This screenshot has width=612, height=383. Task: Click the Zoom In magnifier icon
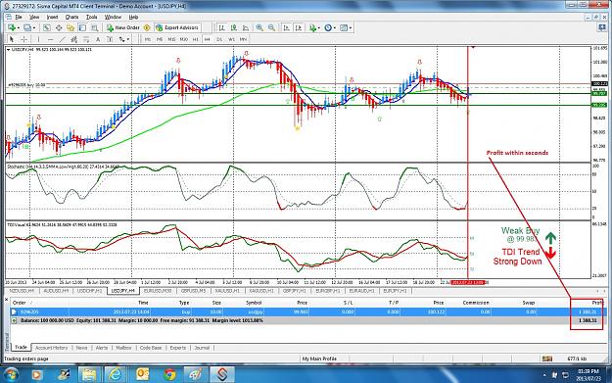[x=259, y=27]
